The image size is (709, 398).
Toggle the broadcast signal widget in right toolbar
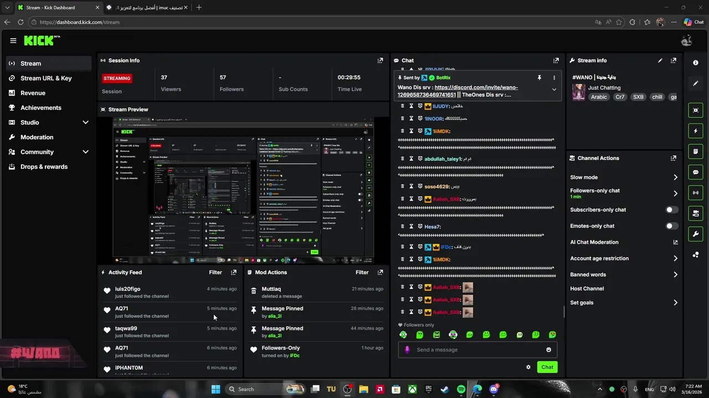tap(696, 192)
